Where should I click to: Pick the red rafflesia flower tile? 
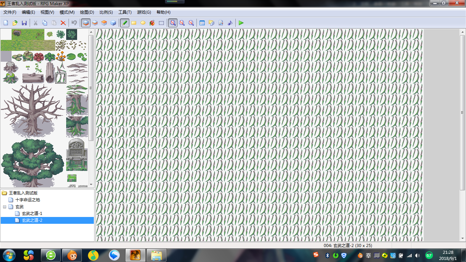pyautogui.click(x=39, y=57)
